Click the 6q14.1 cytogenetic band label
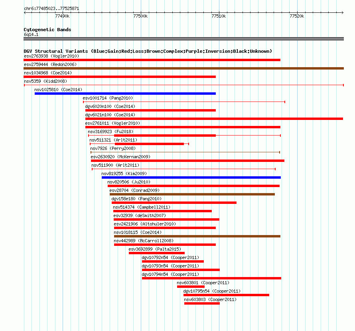The image size is (355, 331). [x=31, y=34]
